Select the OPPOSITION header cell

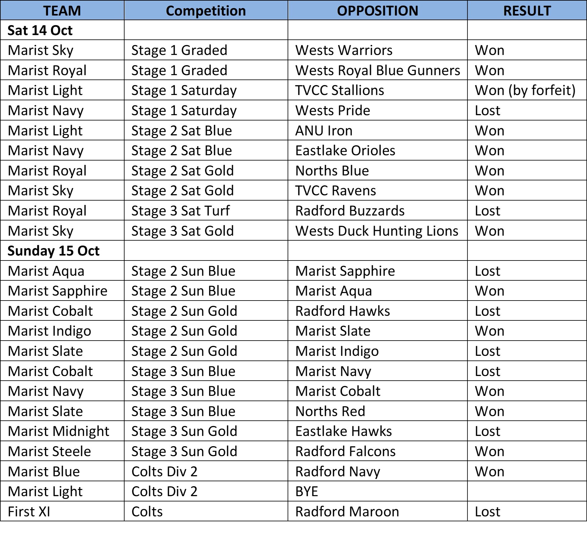377,11
